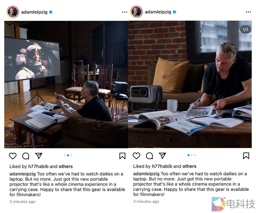Screen dimensions: 256x213
Task: Share the left post via paper plane icon
Action: tap(39, 156)
